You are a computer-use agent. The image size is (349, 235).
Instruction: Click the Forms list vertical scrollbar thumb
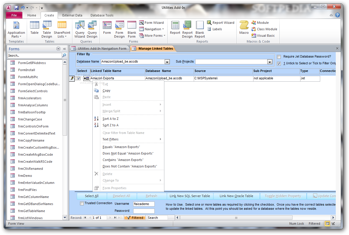pyautogui.click(x=65, y=100)
